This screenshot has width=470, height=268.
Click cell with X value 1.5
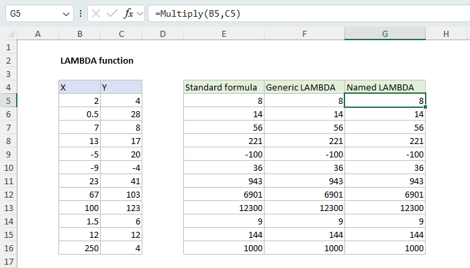click(80, 221)
